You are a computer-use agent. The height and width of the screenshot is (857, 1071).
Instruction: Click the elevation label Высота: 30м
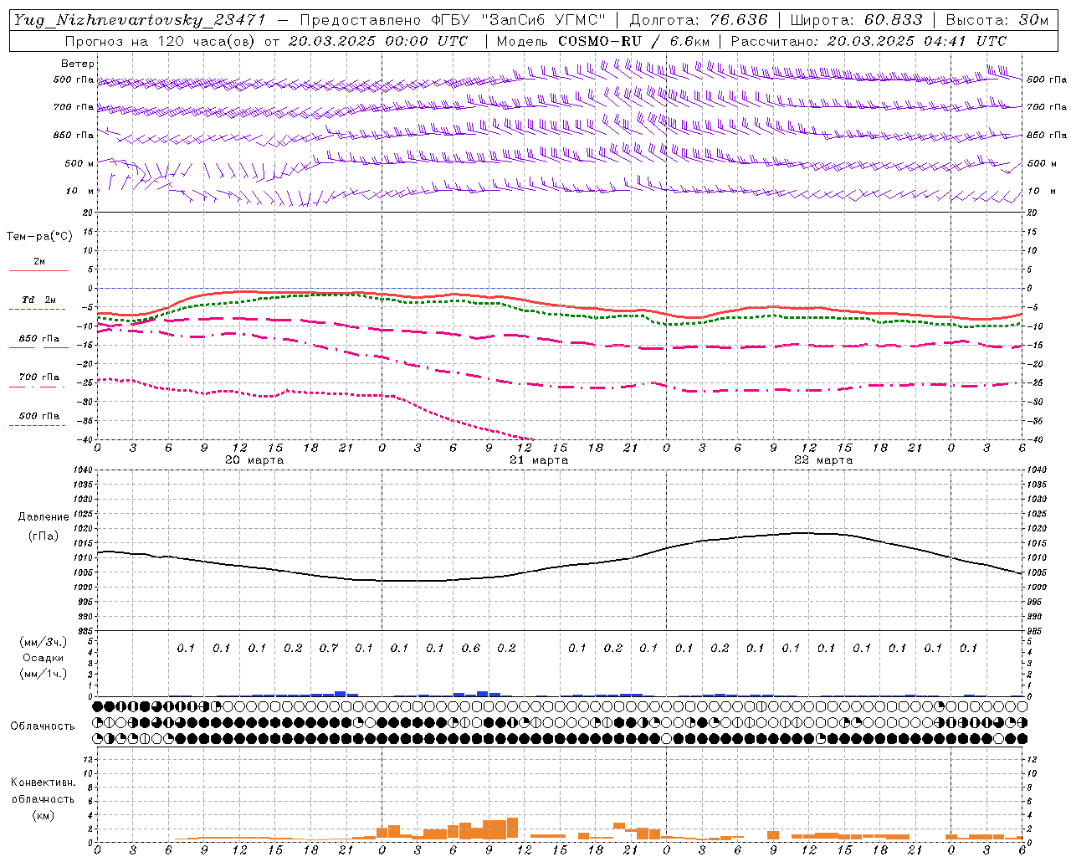[x=997, y=20]
